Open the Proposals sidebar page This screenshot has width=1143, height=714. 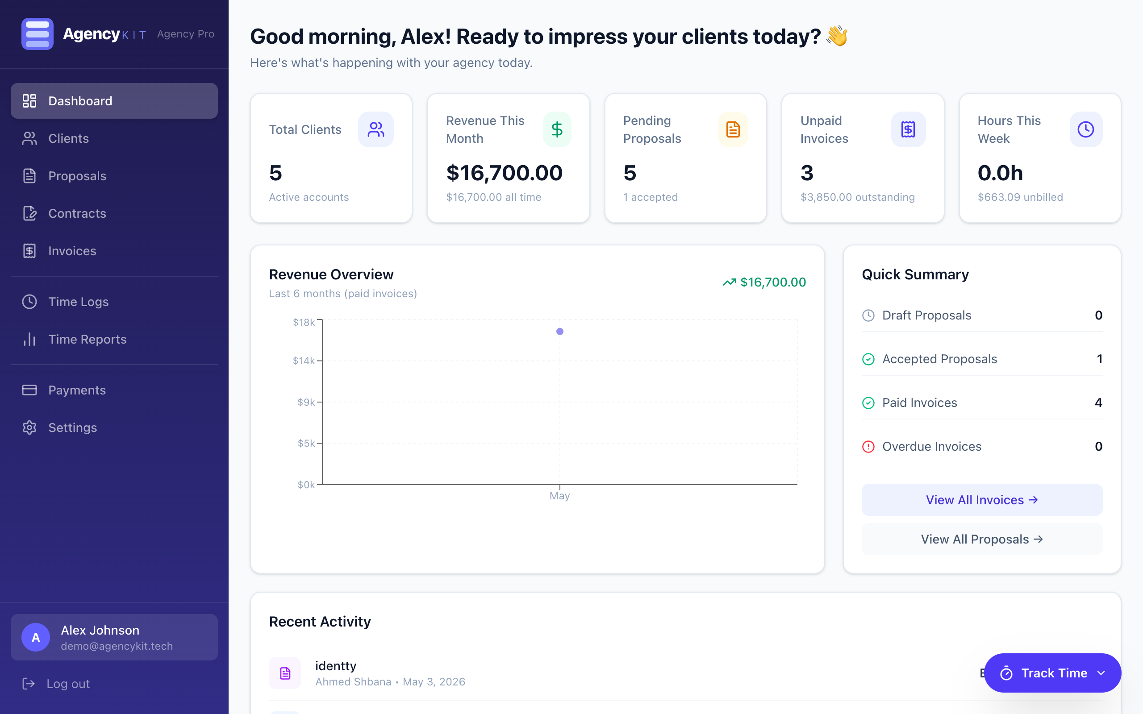click(x=114, y=176)
